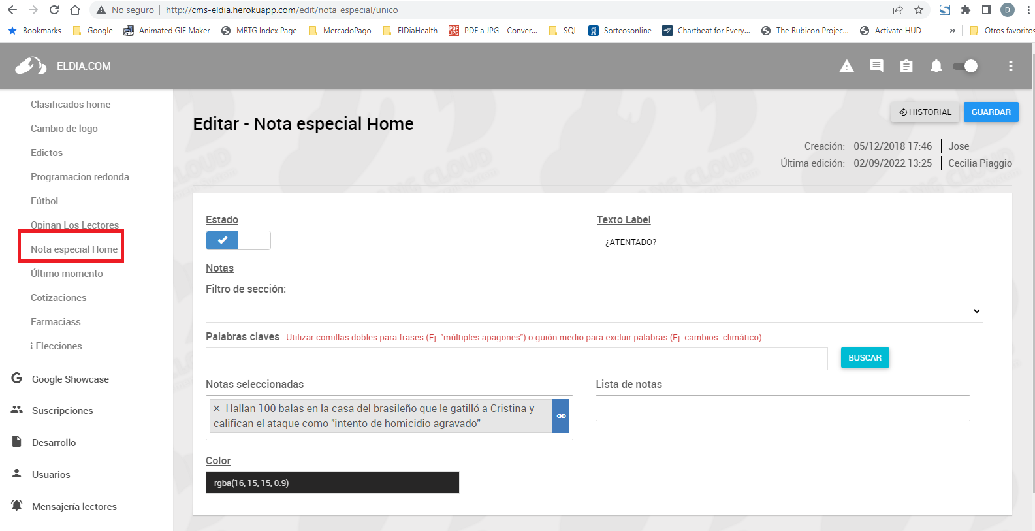This screenshot has width=1035, height=531.
Task: Expand the Filtro de sección dropdown
Action: coord(594,311)
